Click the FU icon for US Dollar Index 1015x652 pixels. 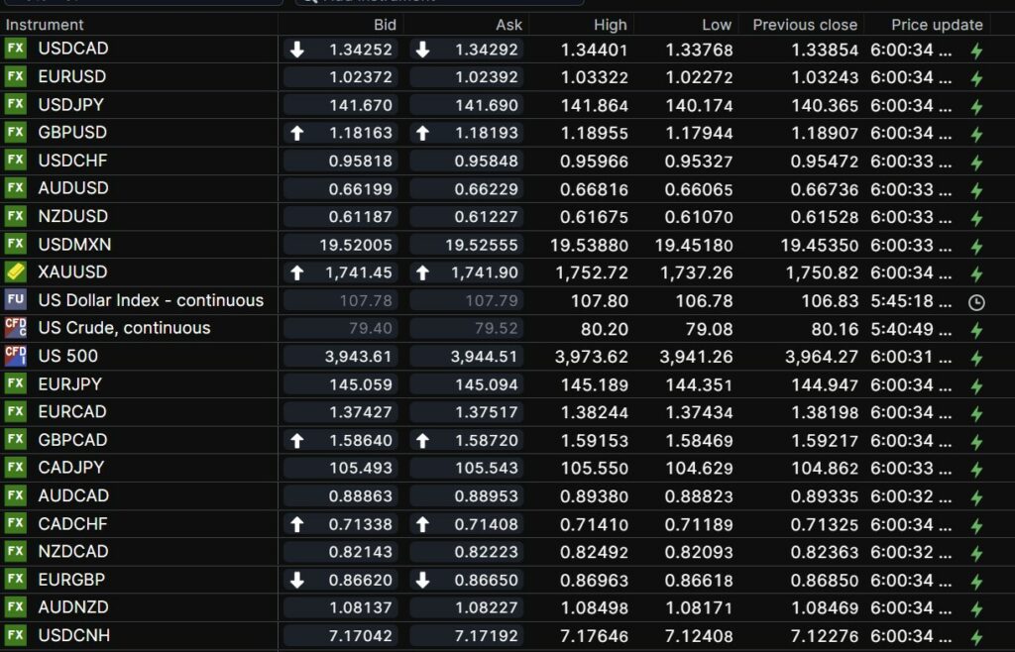(15, 300)
